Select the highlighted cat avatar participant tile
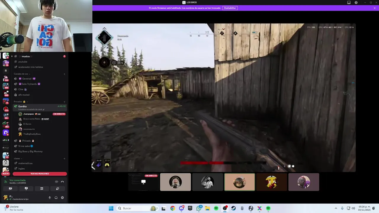Image resolution: width=379 pixels, height=213 pixels. [240, 182]
